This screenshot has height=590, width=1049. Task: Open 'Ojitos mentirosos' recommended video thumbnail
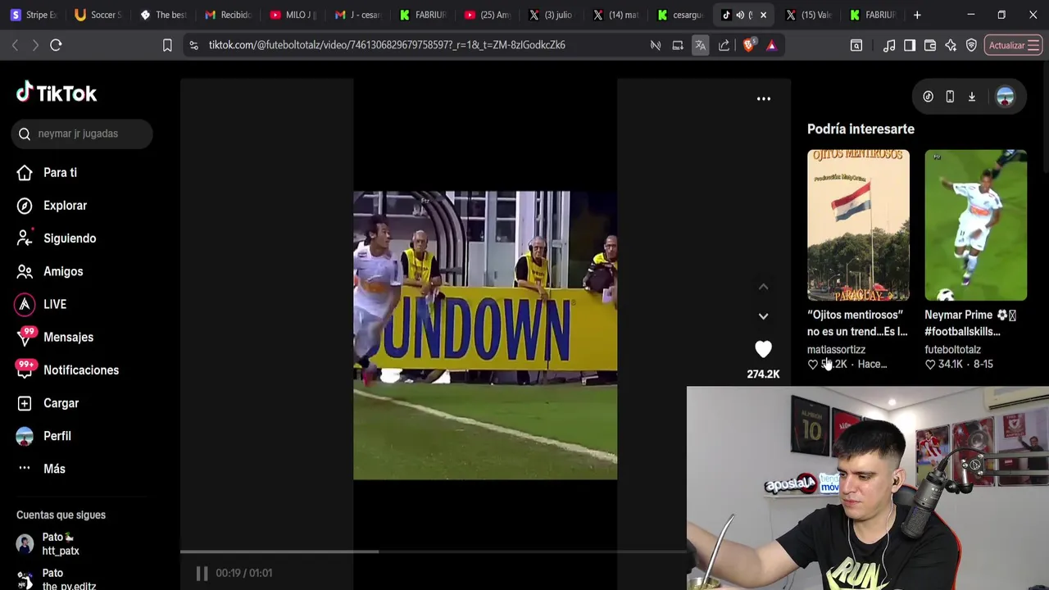coord(858,225)
